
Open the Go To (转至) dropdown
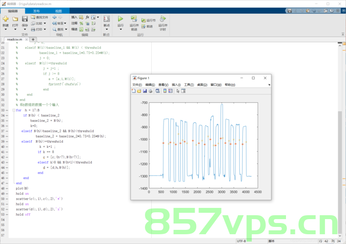60,23
